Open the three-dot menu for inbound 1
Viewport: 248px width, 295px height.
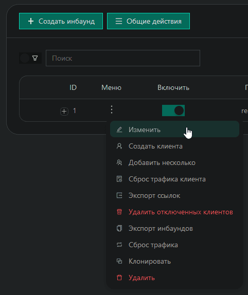pos(112,109)
